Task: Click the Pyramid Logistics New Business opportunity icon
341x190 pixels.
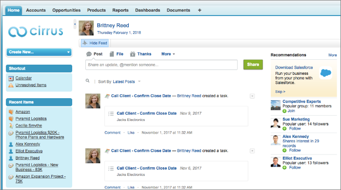Action: [x=11, y=166]
